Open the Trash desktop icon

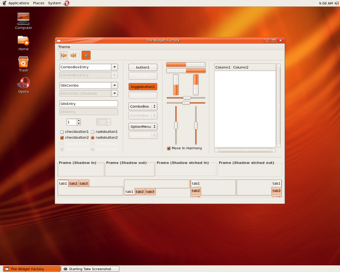(x=24, y=62)
